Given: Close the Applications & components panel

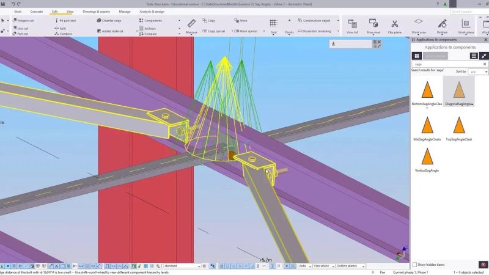Looking at the screenshot, I should [485, 40].
